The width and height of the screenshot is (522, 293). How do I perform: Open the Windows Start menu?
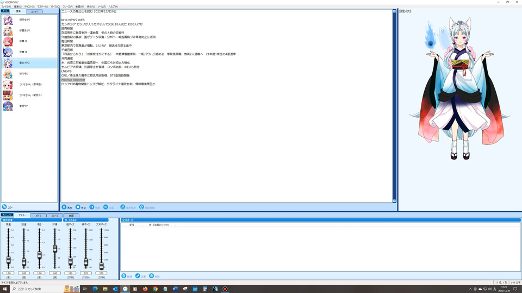(5, 289)
